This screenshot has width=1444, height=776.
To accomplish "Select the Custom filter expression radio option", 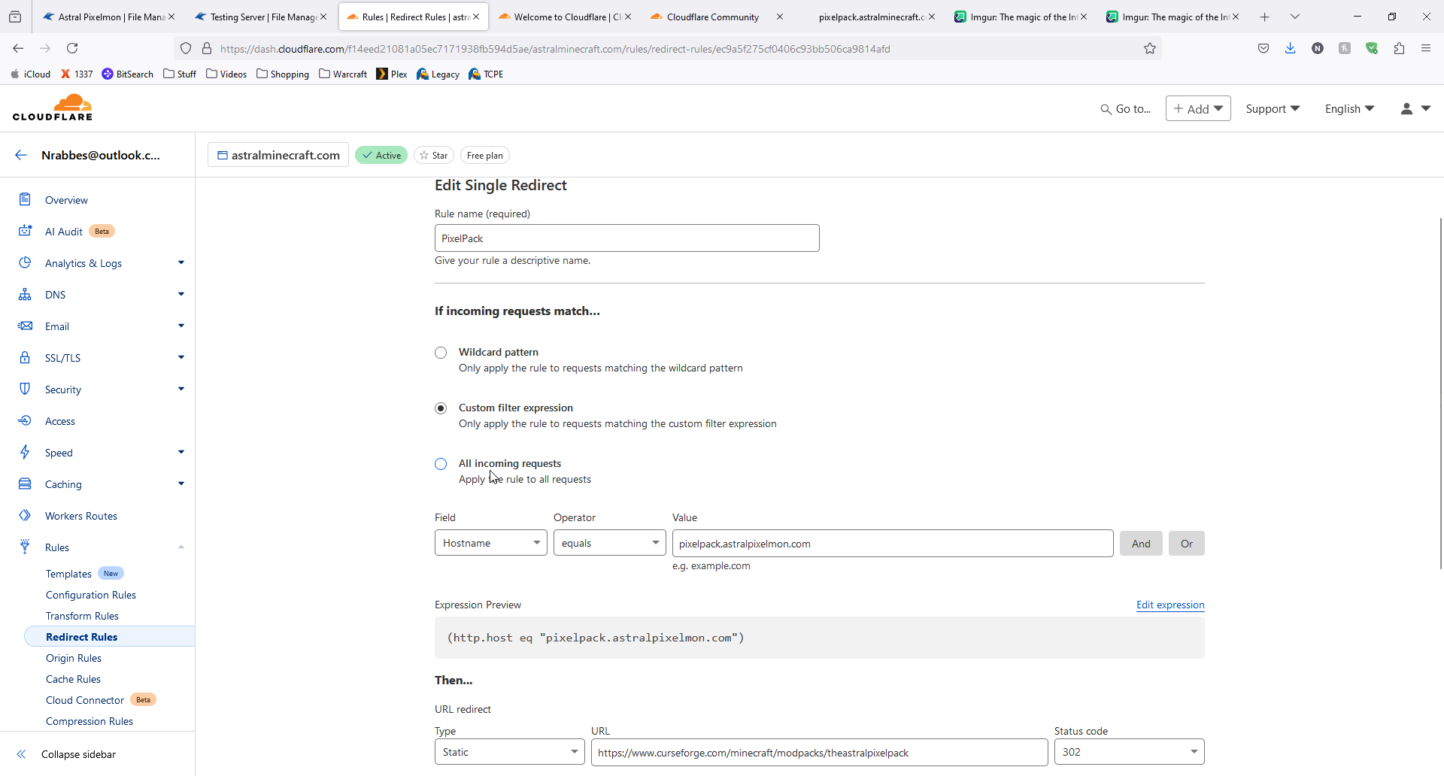I will click(x=441, y=408).
